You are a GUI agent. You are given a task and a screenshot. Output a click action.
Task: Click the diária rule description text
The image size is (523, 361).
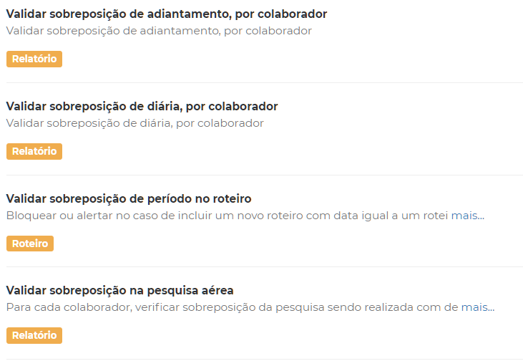135,123
